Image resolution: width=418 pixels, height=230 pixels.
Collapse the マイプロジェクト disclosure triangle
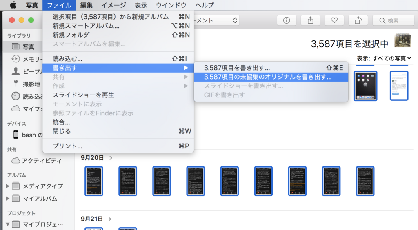tap(7, 224)
